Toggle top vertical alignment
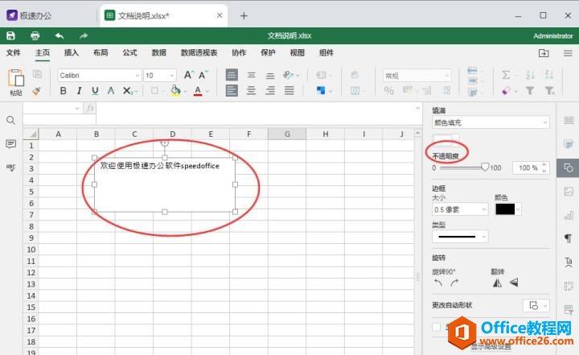 232,75
